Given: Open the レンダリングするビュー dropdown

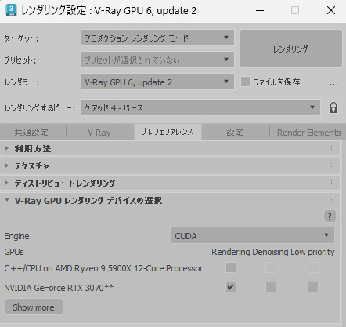Looking at the screenshot, I should click(200, 107).
